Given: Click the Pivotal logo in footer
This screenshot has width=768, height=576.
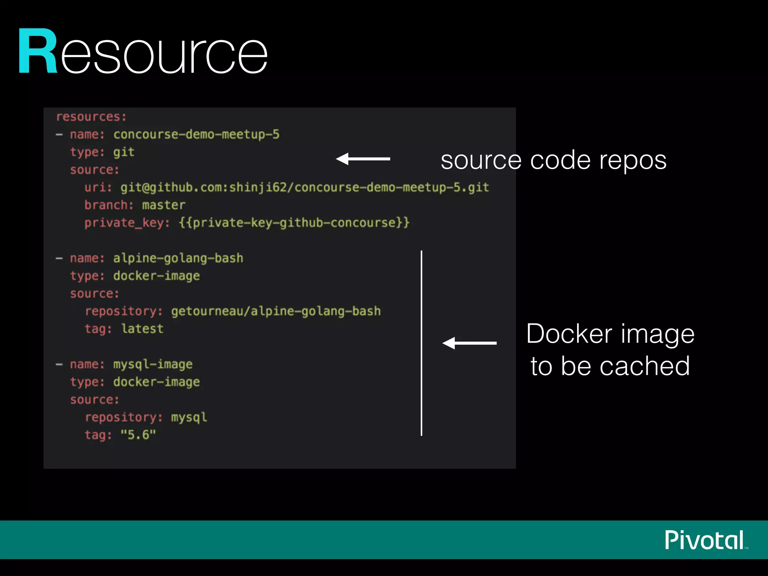Looking at the screenshot, I should (706, 540).
